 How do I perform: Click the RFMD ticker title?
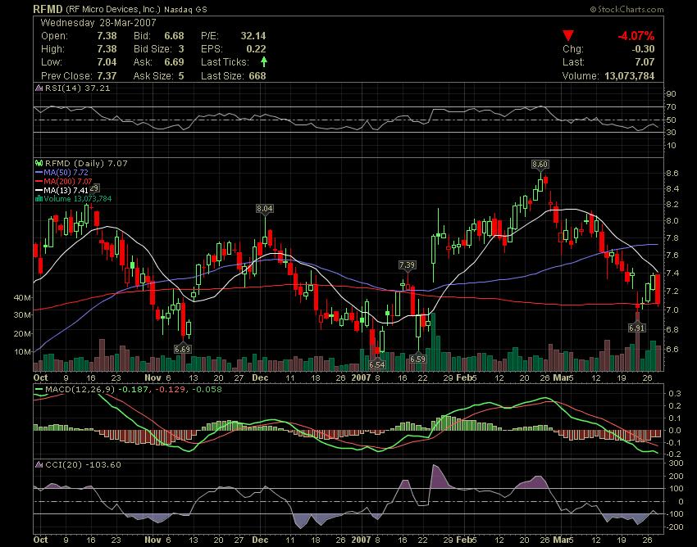click(x=48, y=9)
